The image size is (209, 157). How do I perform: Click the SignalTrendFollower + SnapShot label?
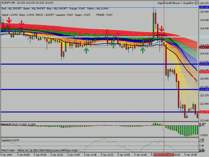click(x=176, y=3)
